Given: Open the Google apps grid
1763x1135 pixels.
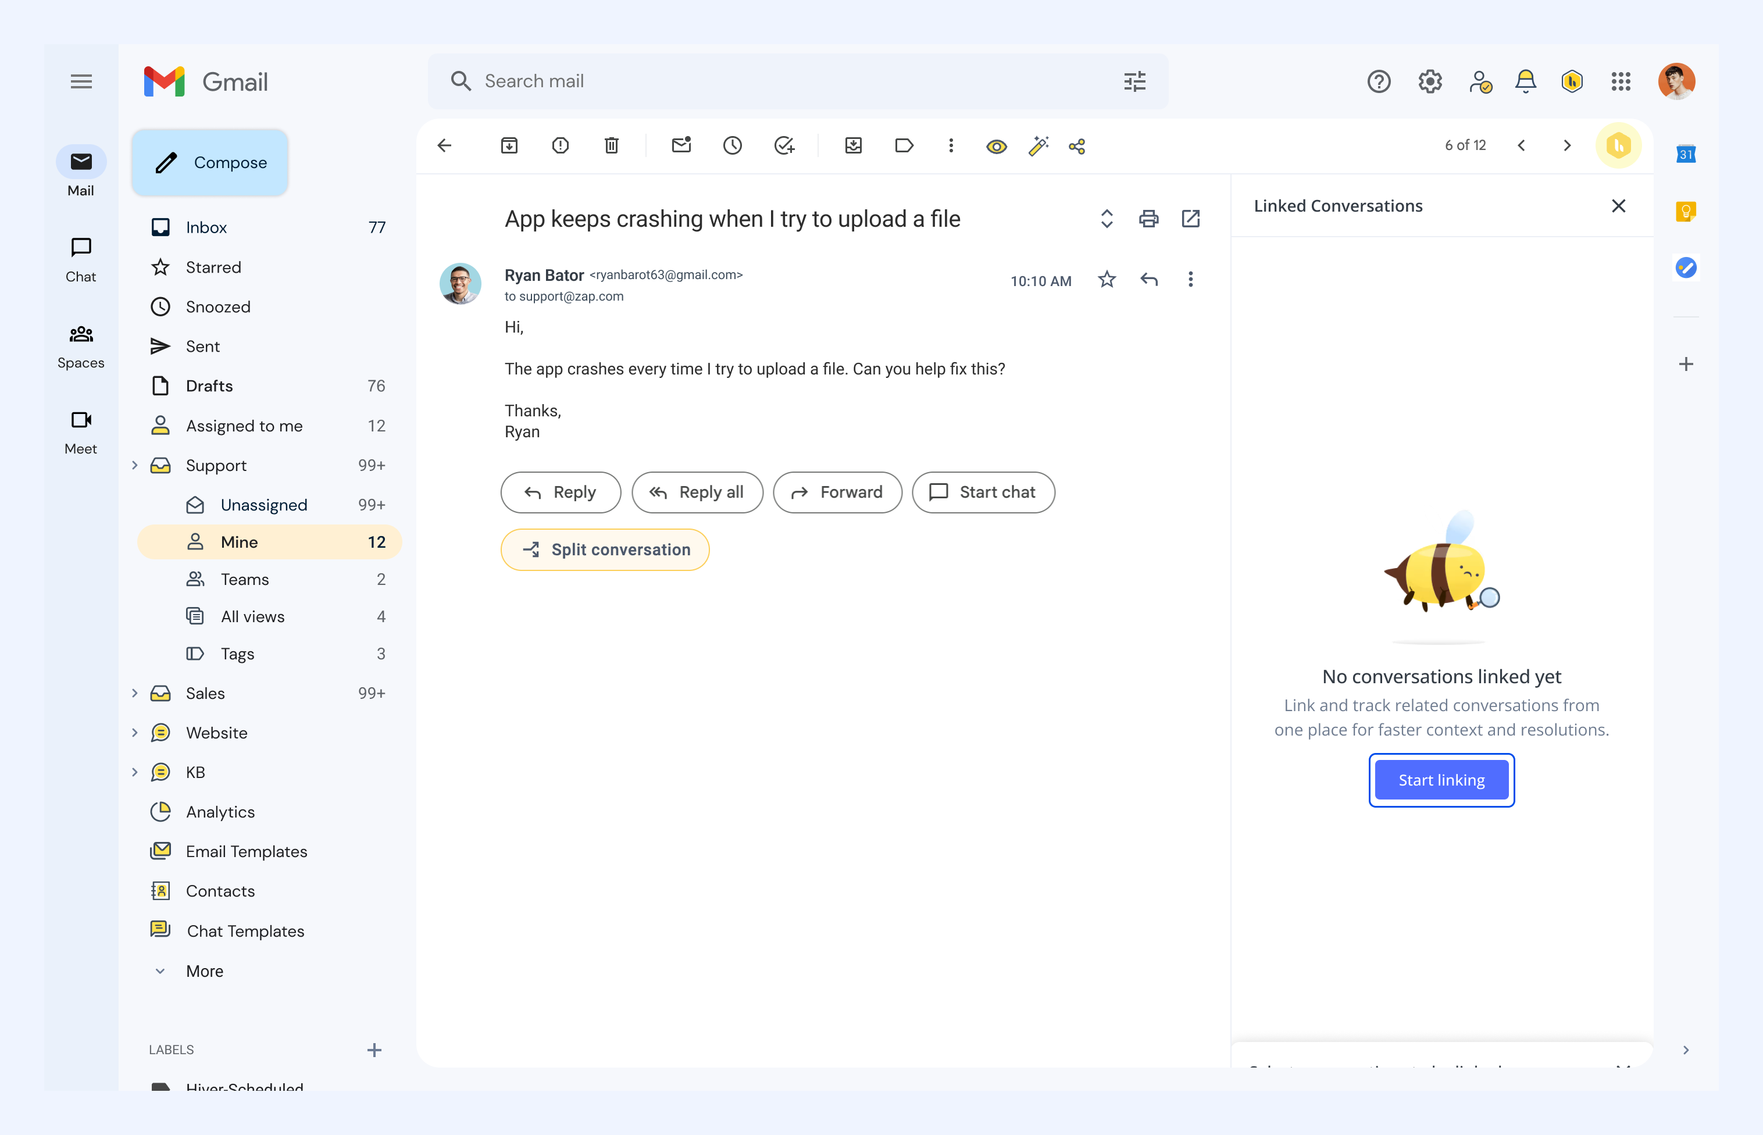Looking at the screenshot, I should coord(1621,81).
